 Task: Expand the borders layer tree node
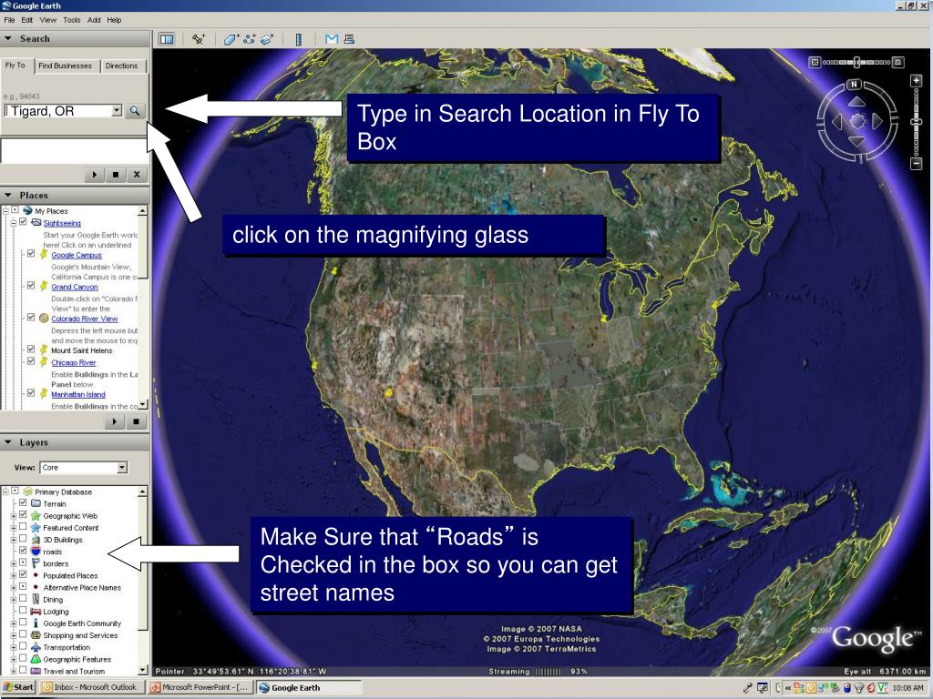click(x=13, y=563)
